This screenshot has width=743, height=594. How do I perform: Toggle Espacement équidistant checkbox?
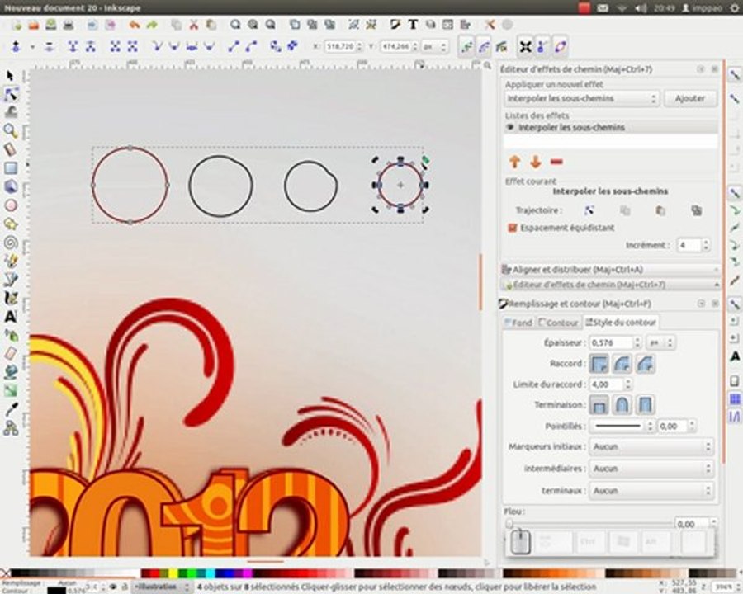click(x=512, y=228)
